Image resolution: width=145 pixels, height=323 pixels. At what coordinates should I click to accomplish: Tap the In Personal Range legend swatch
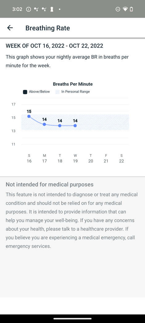(x=57, y=92)
